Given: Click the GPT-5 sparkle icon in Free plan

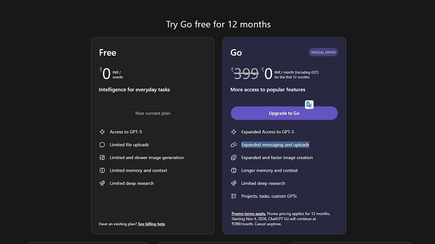Looking at the screenshot, I should [103, 132].
